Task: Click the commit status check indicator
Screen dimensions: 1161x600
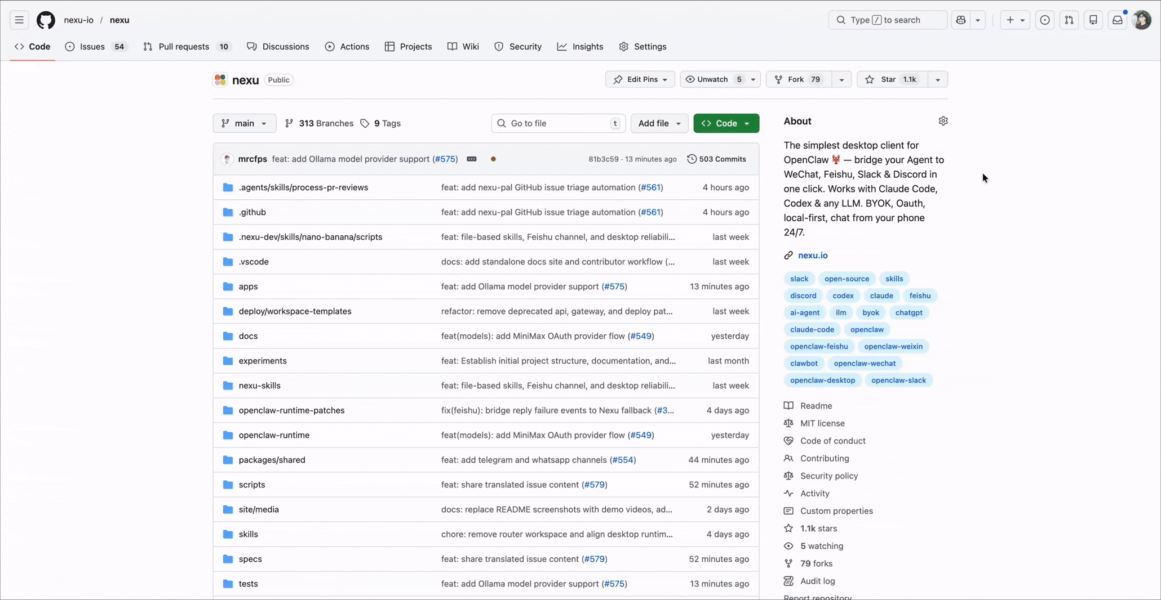Action: [x=493, y=159]
